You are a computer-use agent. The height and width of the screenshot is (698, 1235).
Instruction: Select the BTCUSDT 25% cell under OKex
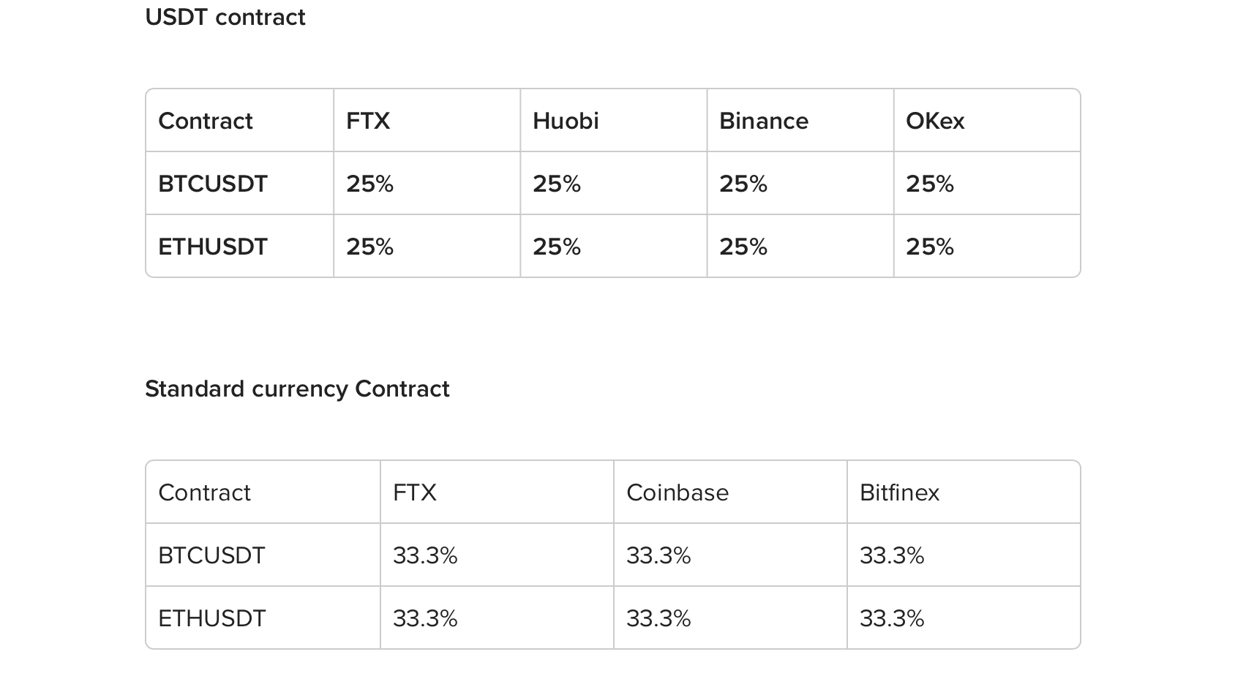click(x=929, y=184)
